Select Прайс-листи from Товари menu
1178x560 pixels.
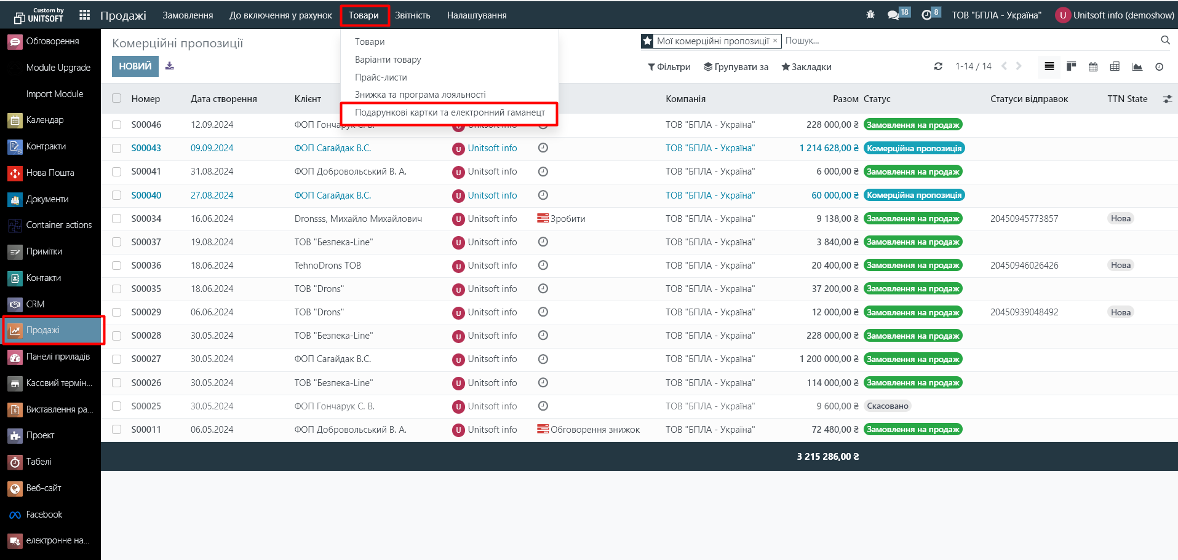(x=381, y=77)
